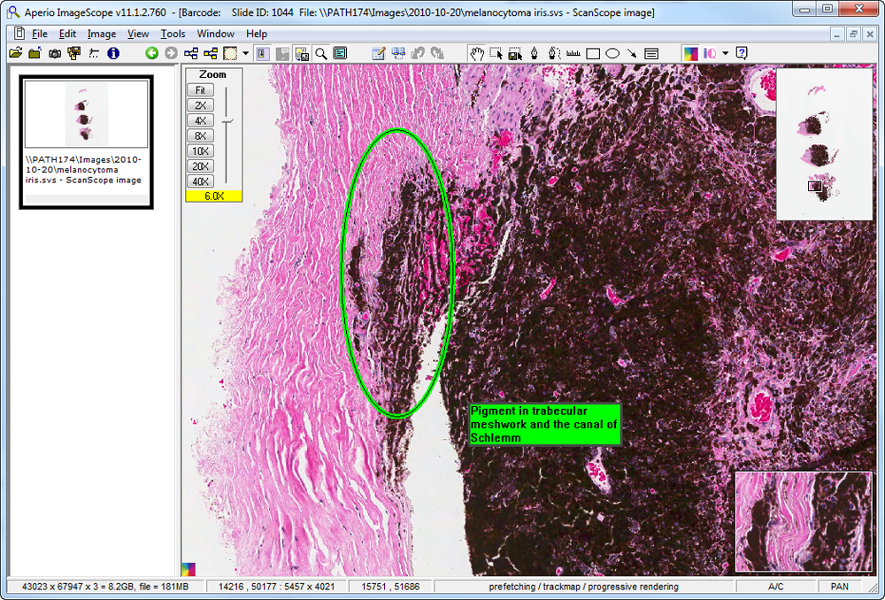
Task: Click the Fit zoom button
Action: pyautogui.click(x=201, y=90)
